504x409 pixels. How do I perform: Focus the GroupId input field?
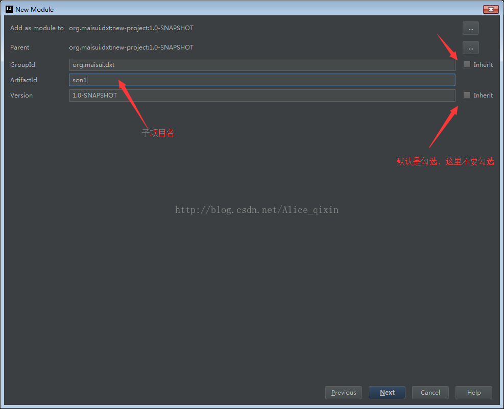pyautogui.click(x=262, y=64)
